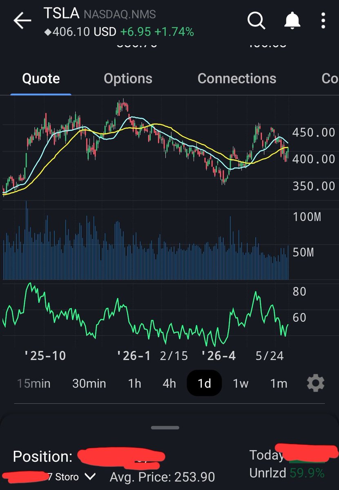Screen dimensions: 339x490
Task: Tap the 400.00 price axis label
Action: click(314, 159)
